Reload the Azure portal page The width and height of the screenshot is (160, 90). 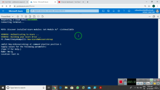10,6
